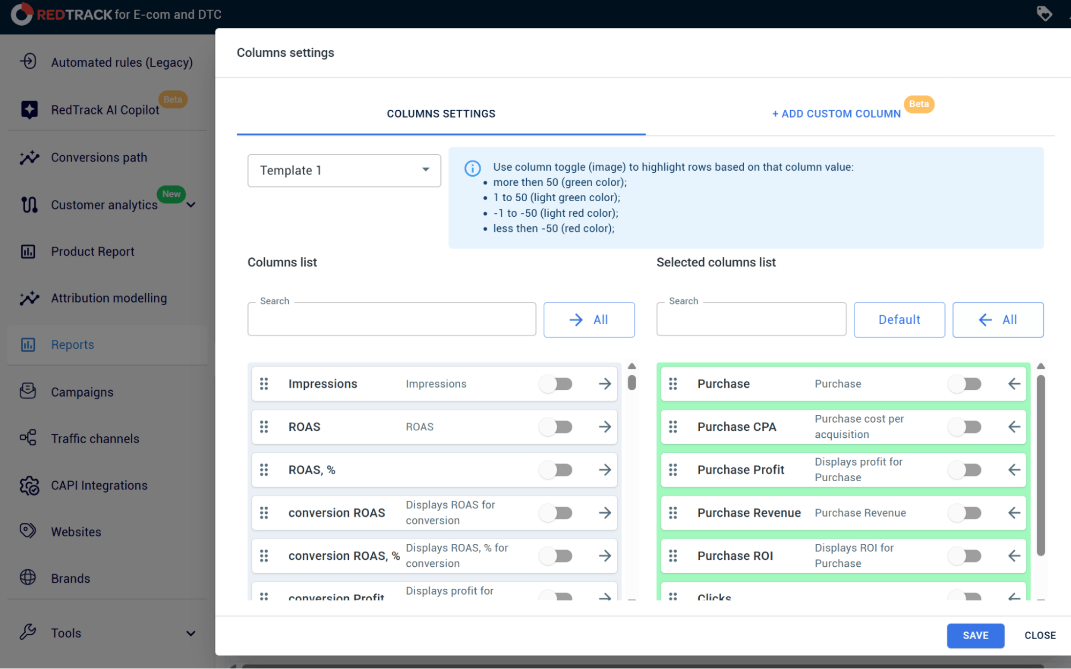
Task: Grab the drag handle of Impressions row
Action: pos(264,384)
